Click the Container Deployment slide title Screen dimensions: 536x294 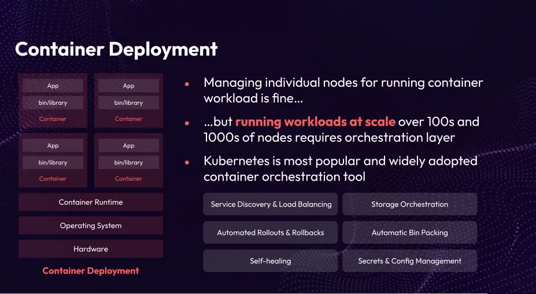click(x=116, y=49)
